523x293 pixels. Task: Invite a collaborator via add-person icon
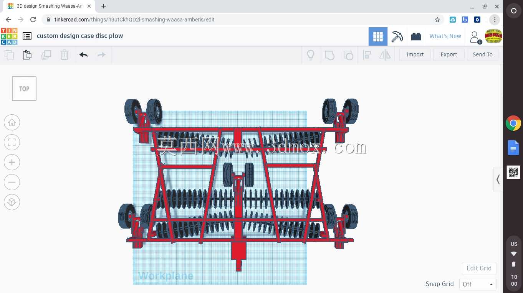[x=475, y=37]
